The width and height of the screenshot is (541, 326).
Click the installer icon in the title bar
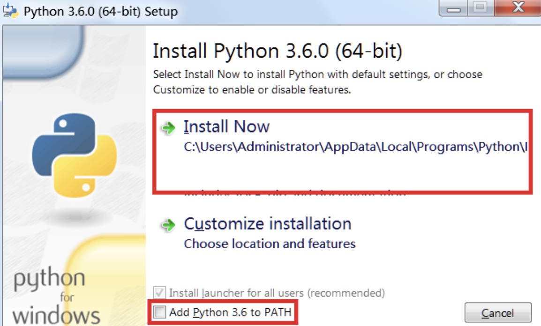(x=10, y=11)
